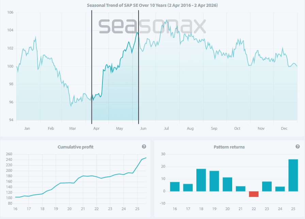Click the Cumulative profit panel heading

click(x=76, y=147)
